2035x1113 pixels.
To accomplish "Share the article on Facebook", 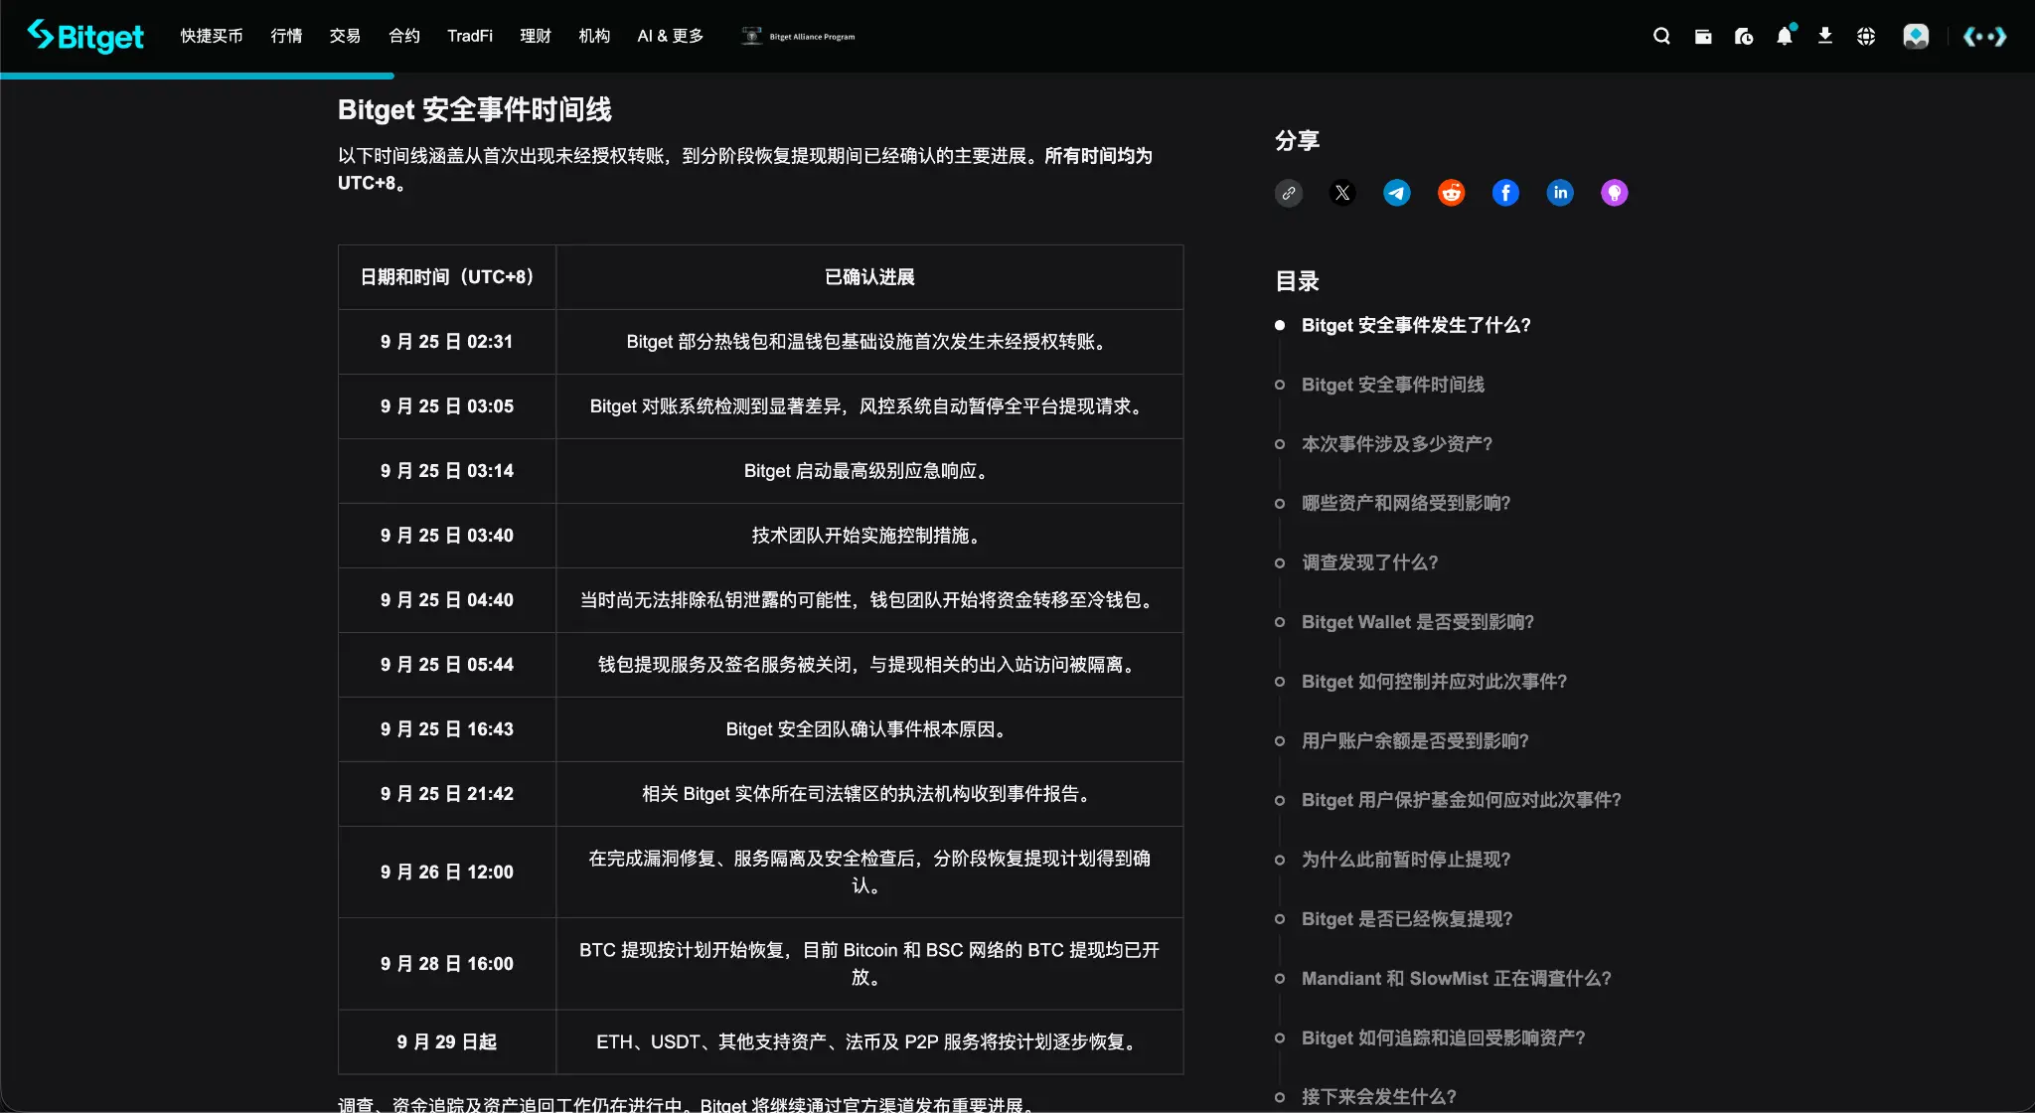I will [x=1506, y=193].
